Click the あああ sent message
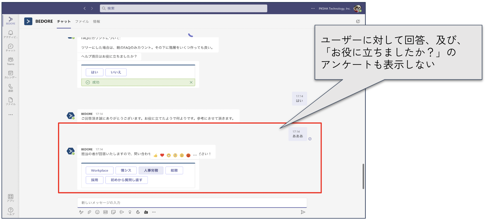Viewport: 486px width, 220px height. point(298,134)
